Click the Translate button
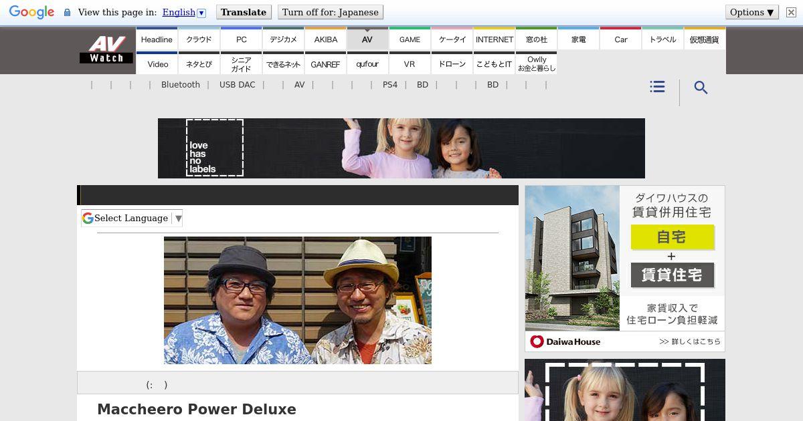The image size is (803, 421). 244,12
